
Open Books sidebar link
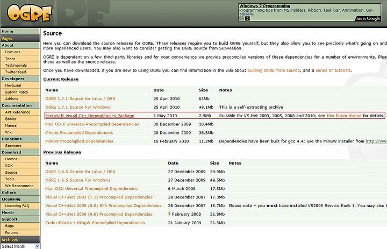tap(10, 118)
